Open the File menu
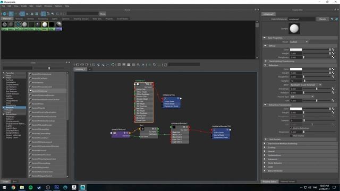 pyautogui.click(x=3, y=6)
